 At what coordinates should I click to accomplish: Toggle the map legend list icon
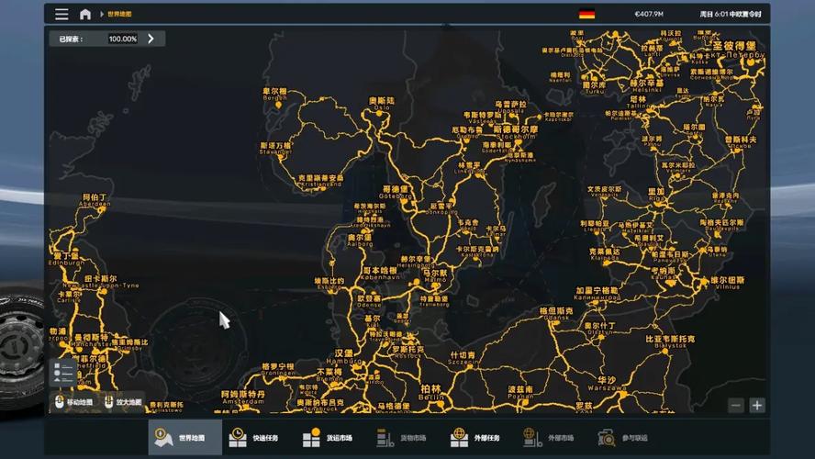63,373
